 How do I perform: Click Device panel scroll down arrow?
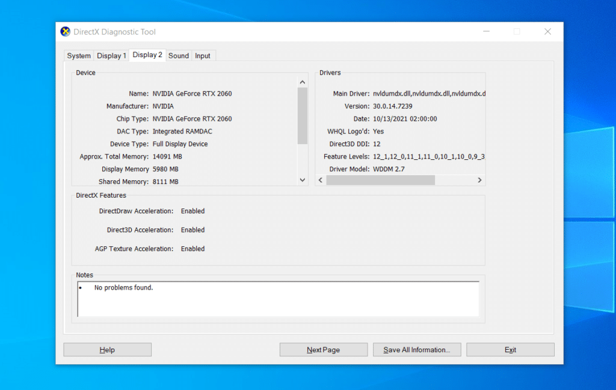(303, 180)
